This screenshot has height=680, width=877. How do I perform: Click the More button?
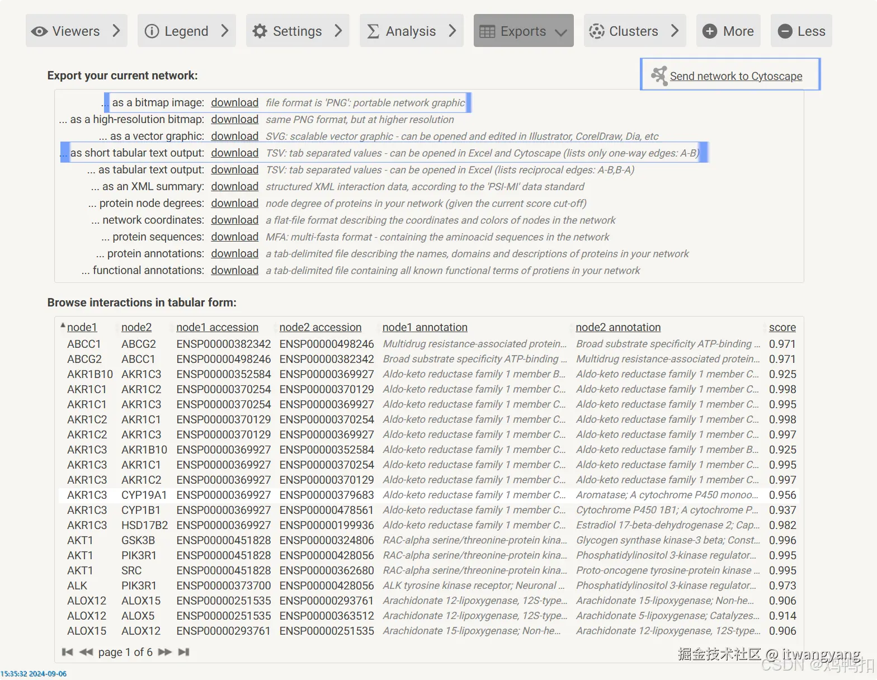728,31
